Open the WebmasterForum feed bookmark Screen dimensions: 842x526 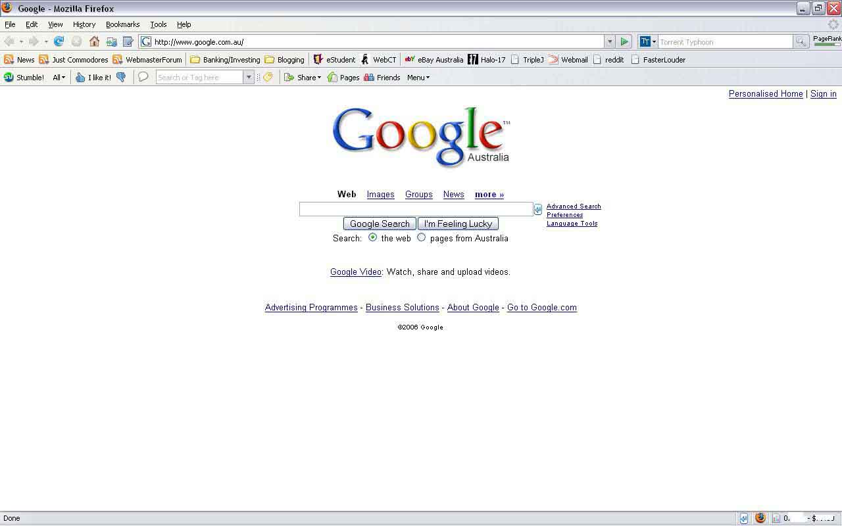pos(147,60)
